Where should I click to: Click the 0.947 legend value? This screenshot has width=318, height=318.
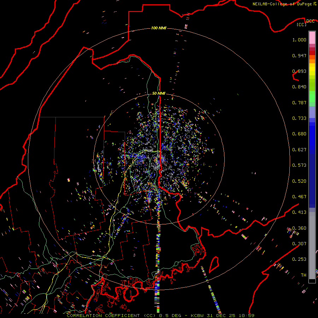click(299, 55)
